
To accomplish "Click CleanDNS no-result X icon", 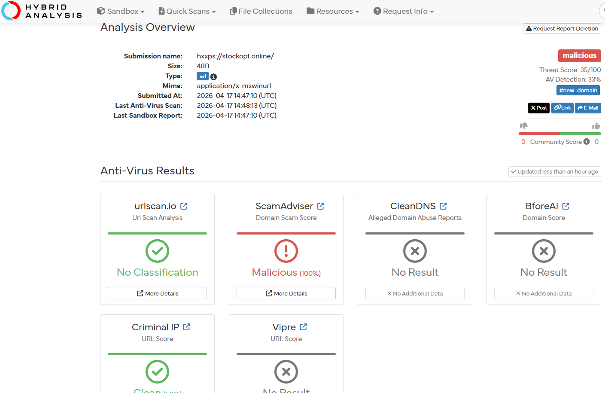I will 415,251.
